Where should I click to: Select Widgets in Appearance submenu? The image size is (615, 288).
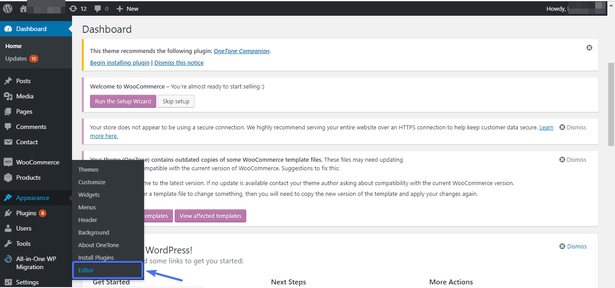click(89, 195)
